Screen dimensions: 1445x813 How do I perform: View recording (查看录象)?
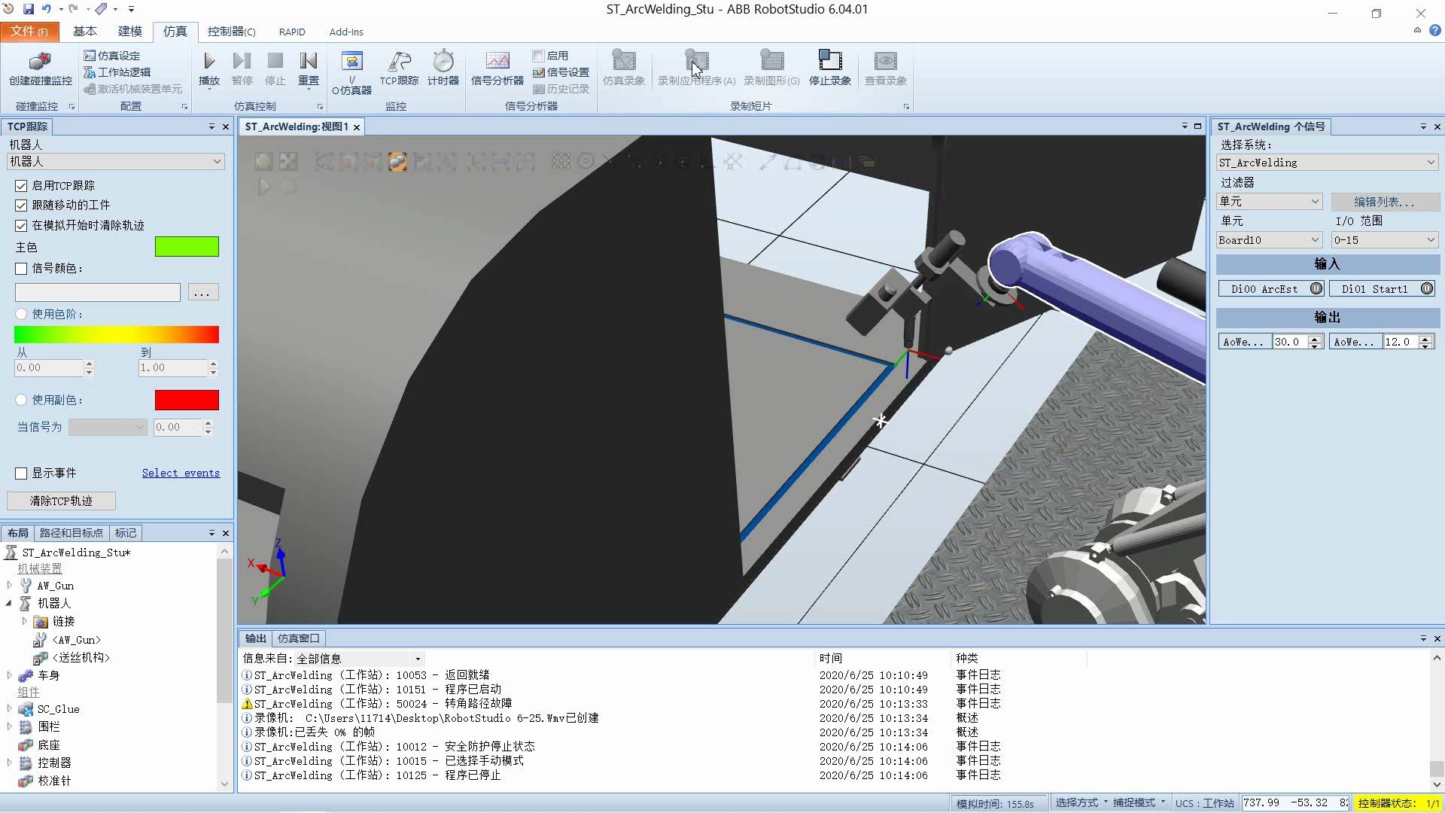coord(885,69)
